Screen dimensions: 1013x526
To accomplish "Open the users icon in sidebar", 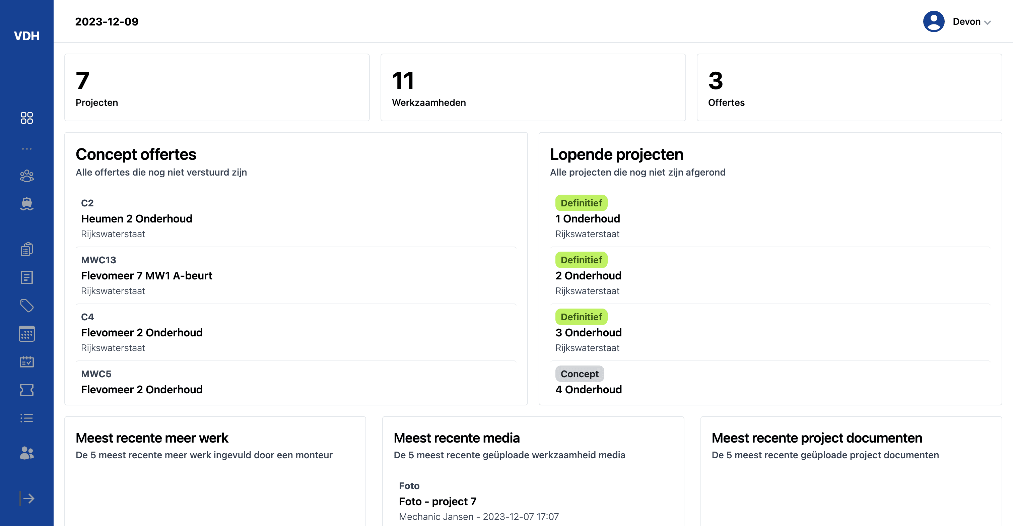I will 27,453.
